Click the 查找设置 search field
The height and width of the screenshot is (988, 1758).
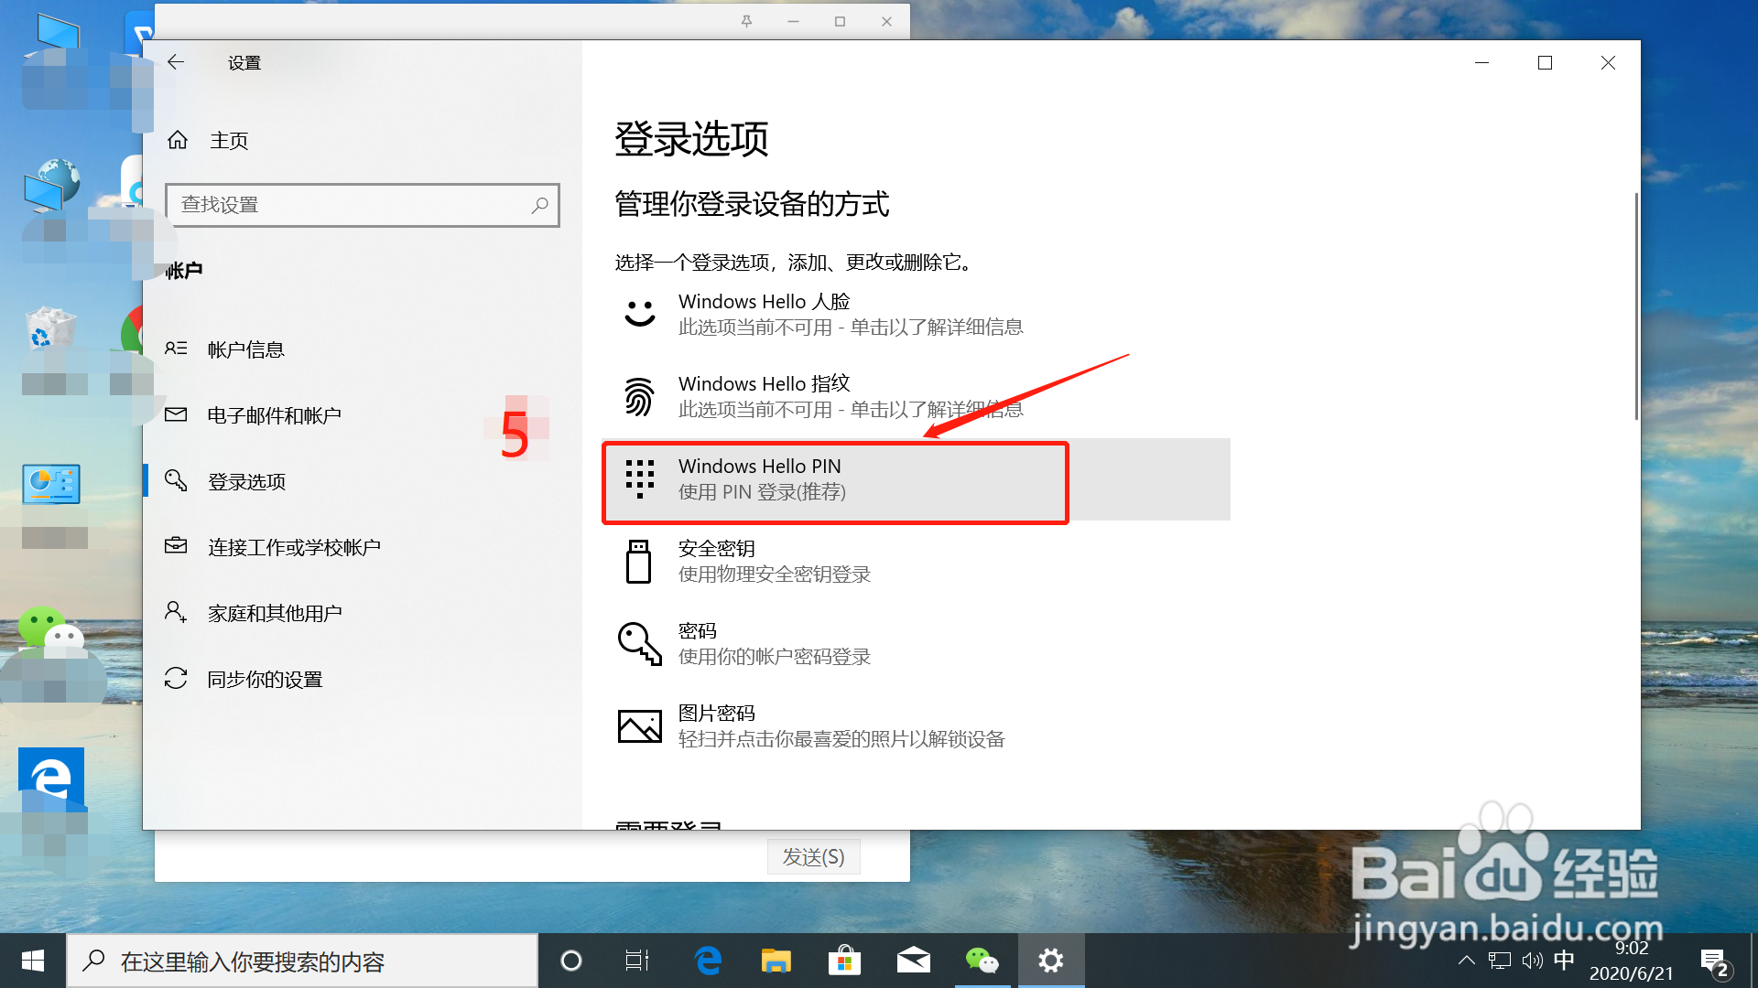[362, 205]
